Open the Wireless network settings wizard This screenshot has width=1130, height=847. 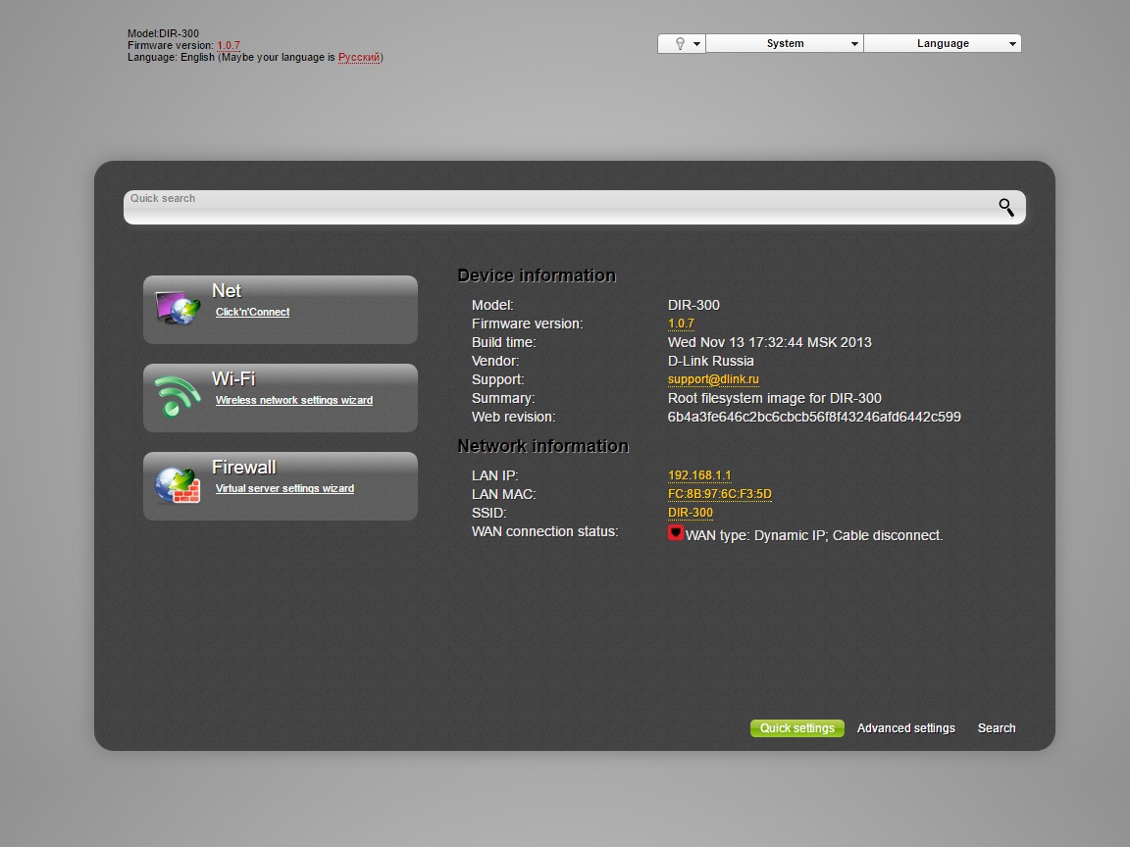pyautogui.click(x=294, y=400)
